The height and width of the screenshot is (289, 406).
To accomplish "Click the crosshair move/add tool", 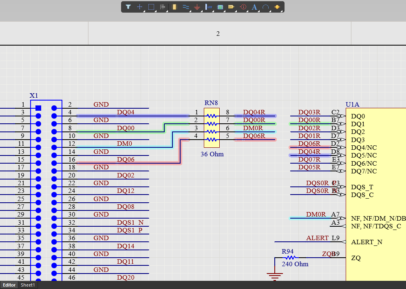I will (140, 7).
